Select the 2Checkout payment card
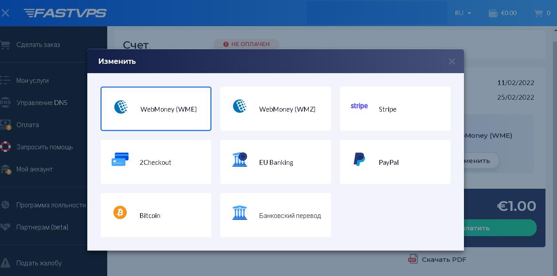557x276 pixels. pos(156,162)
